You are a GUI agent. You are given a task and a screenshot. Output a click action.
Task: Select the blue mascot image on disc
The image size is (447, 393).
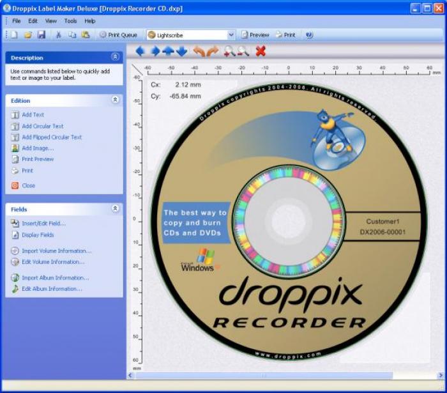point(338,139)
